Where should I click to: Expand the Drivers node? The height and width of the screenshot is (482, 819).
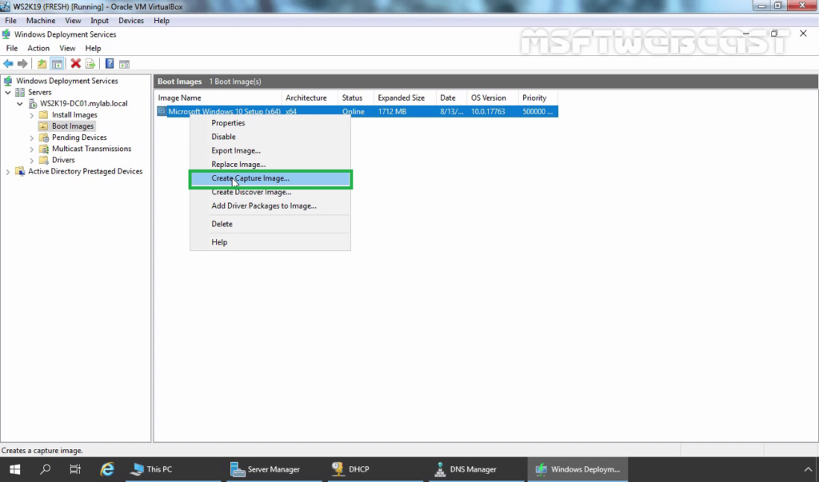(x=32, y=161)
